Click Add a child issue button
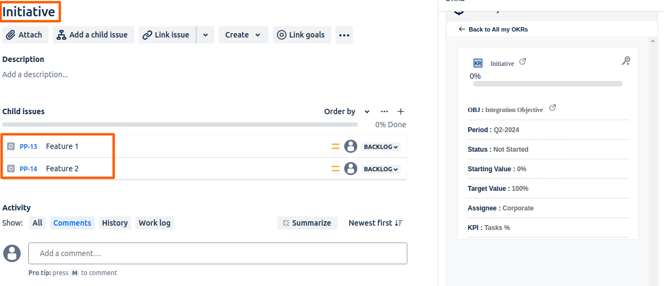 pos(93,35)
